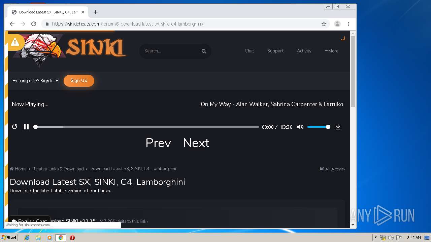
Task: Click the Now Playing song title
Action: coord(272,104)
